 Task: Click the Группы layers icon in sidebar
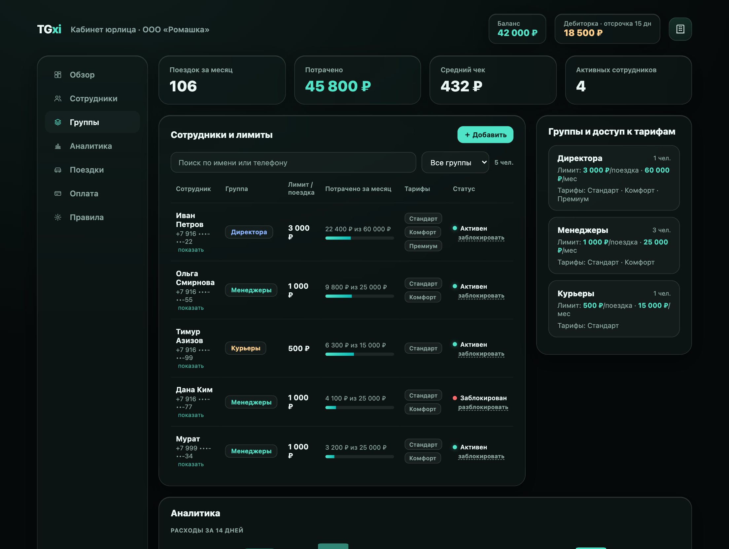(x=58, y=122)
